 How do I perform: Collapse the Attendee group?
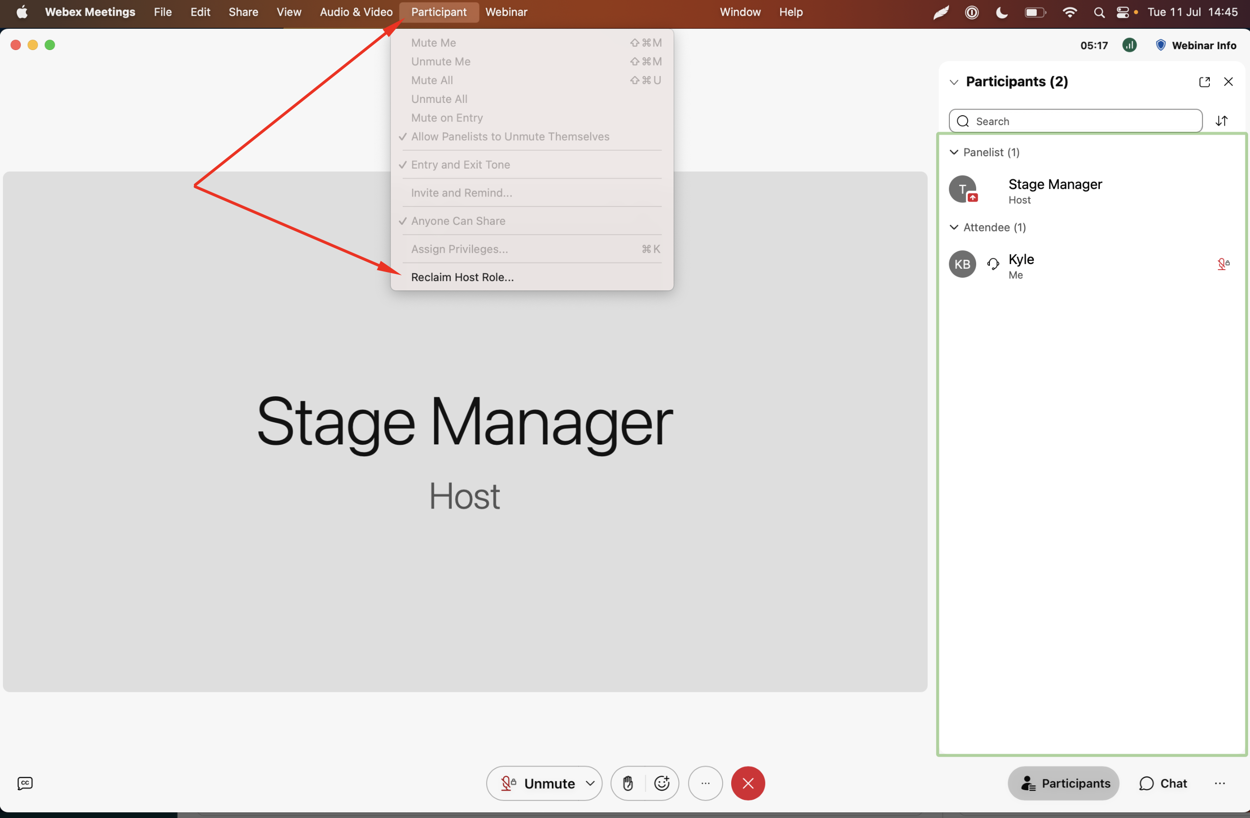click(954, 228)
